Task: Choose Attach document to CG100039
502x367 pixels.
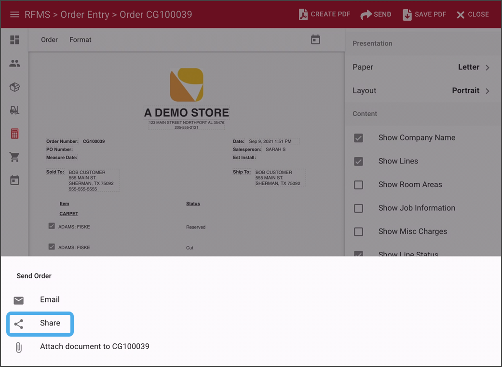Action: (x=95, y=347)
